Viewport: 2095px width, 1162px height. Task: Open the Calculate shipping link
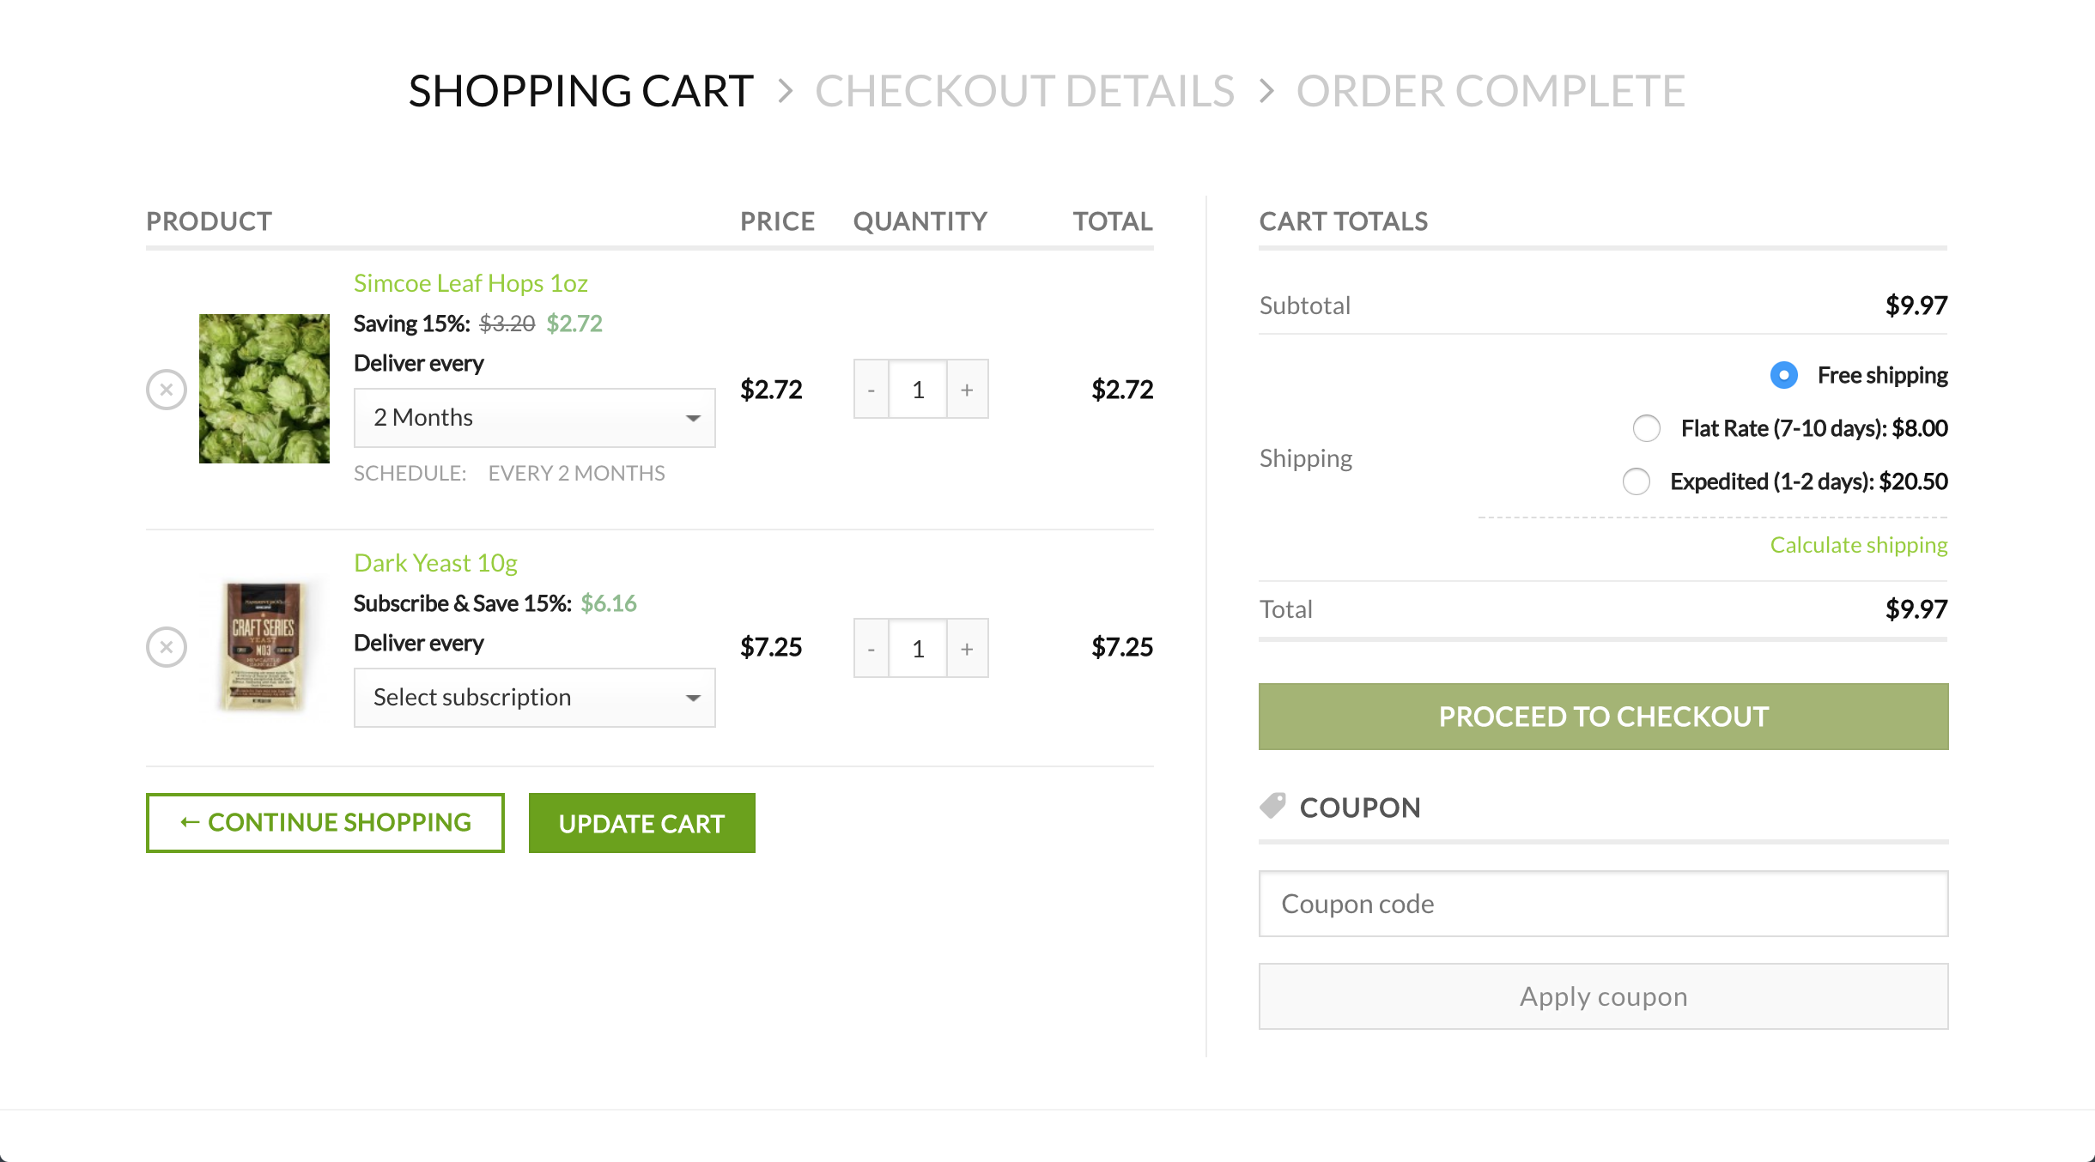pos(1859,545)
